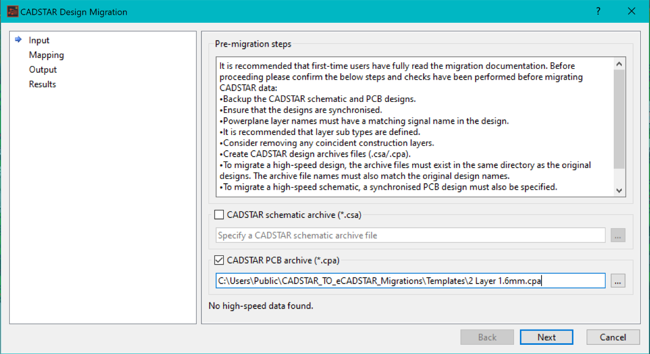Click the disabled Back button

pos(487,337)
